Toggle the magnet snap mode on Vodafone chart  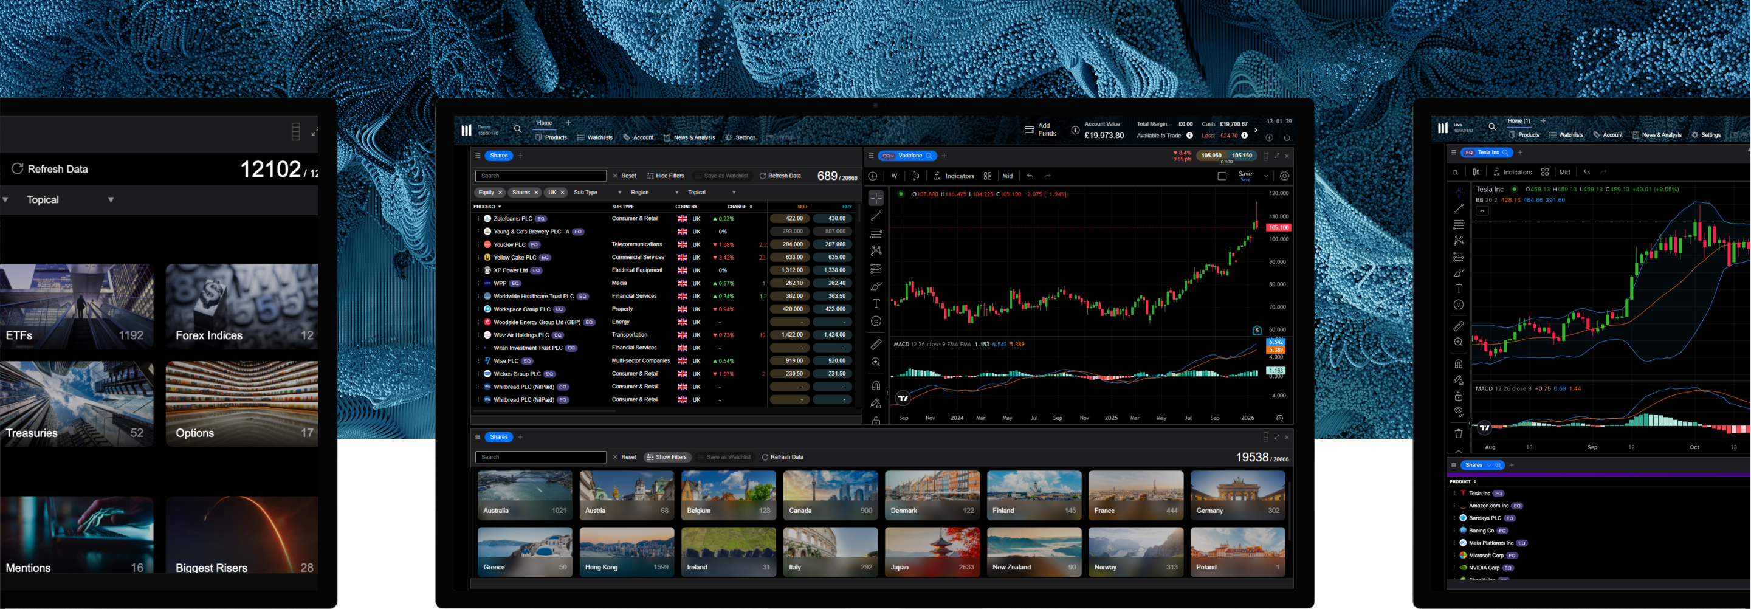tap(876, 385)
